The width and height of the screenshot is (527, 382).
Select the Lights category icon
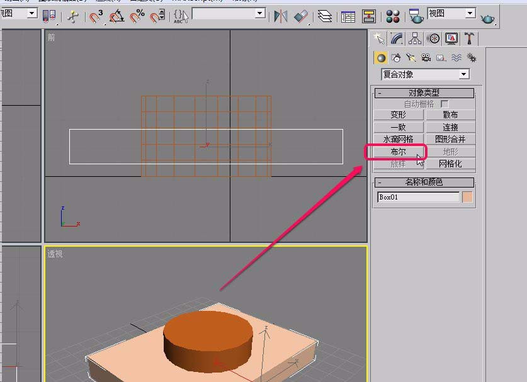[x=411, y=58]
